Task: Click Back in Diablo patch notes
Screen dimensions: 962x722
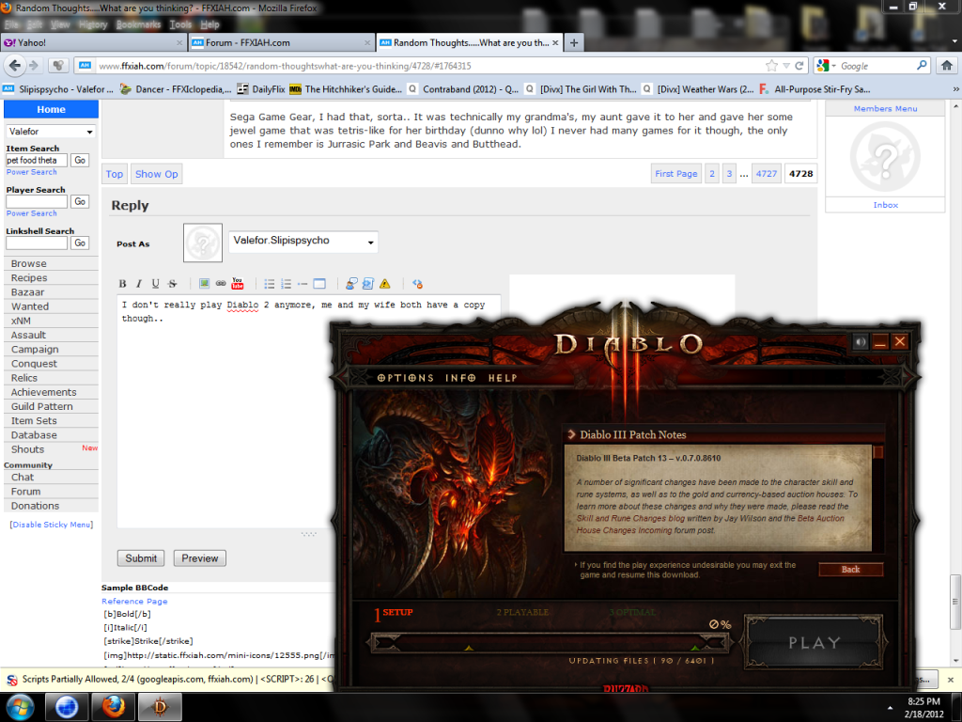Action: tap(851, 569)
